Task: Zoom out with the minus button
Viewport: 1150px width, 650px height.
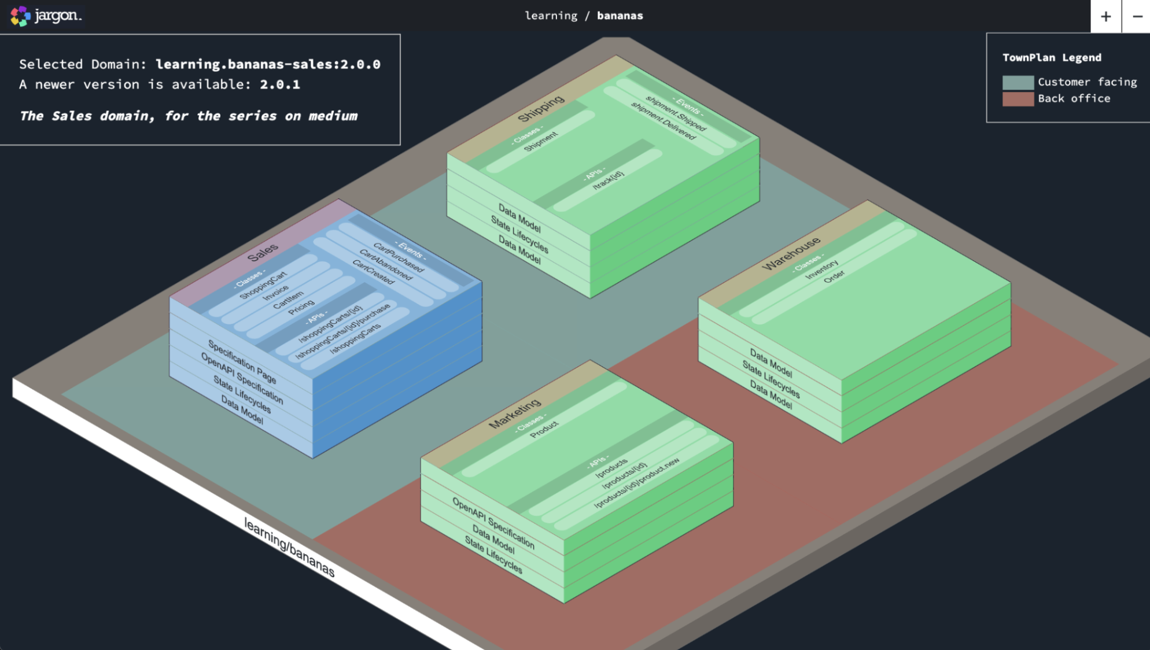Action: tap(1137, 16)
